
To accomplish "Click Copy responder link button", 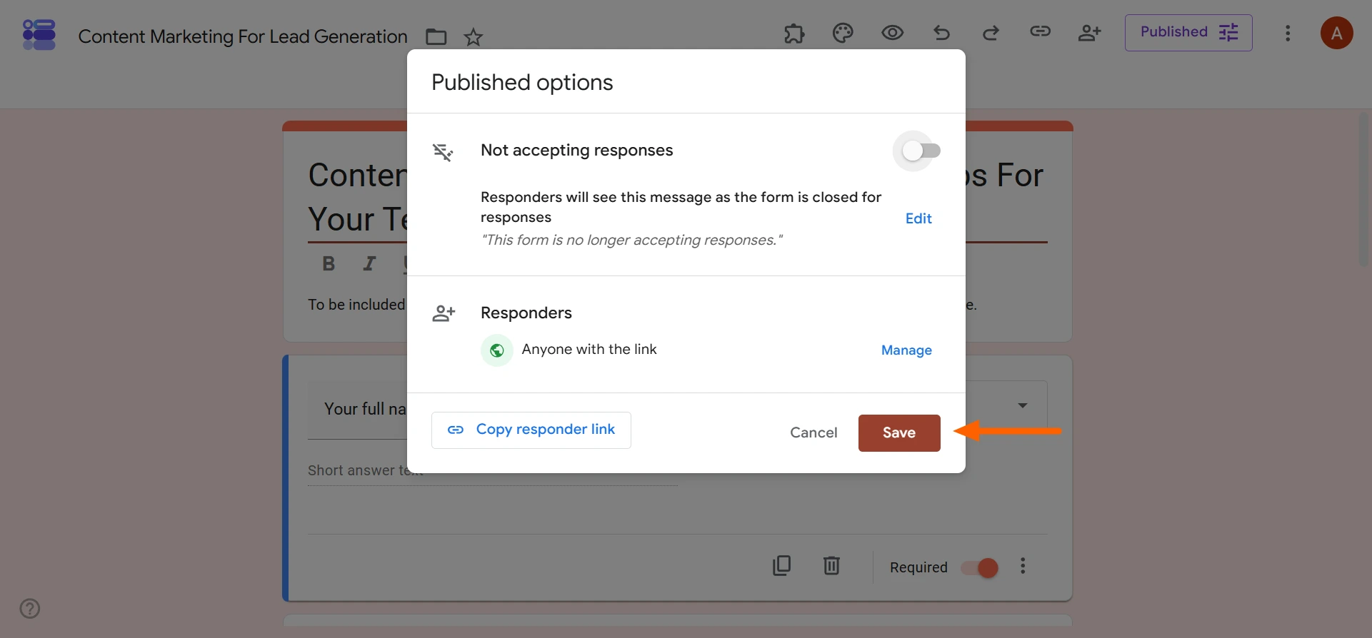I will click(x=531, y=430).
